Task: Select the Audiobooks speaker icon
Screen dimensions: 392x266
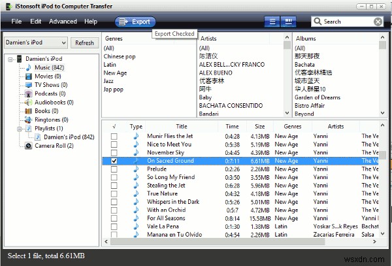Action: pos(28,102)
